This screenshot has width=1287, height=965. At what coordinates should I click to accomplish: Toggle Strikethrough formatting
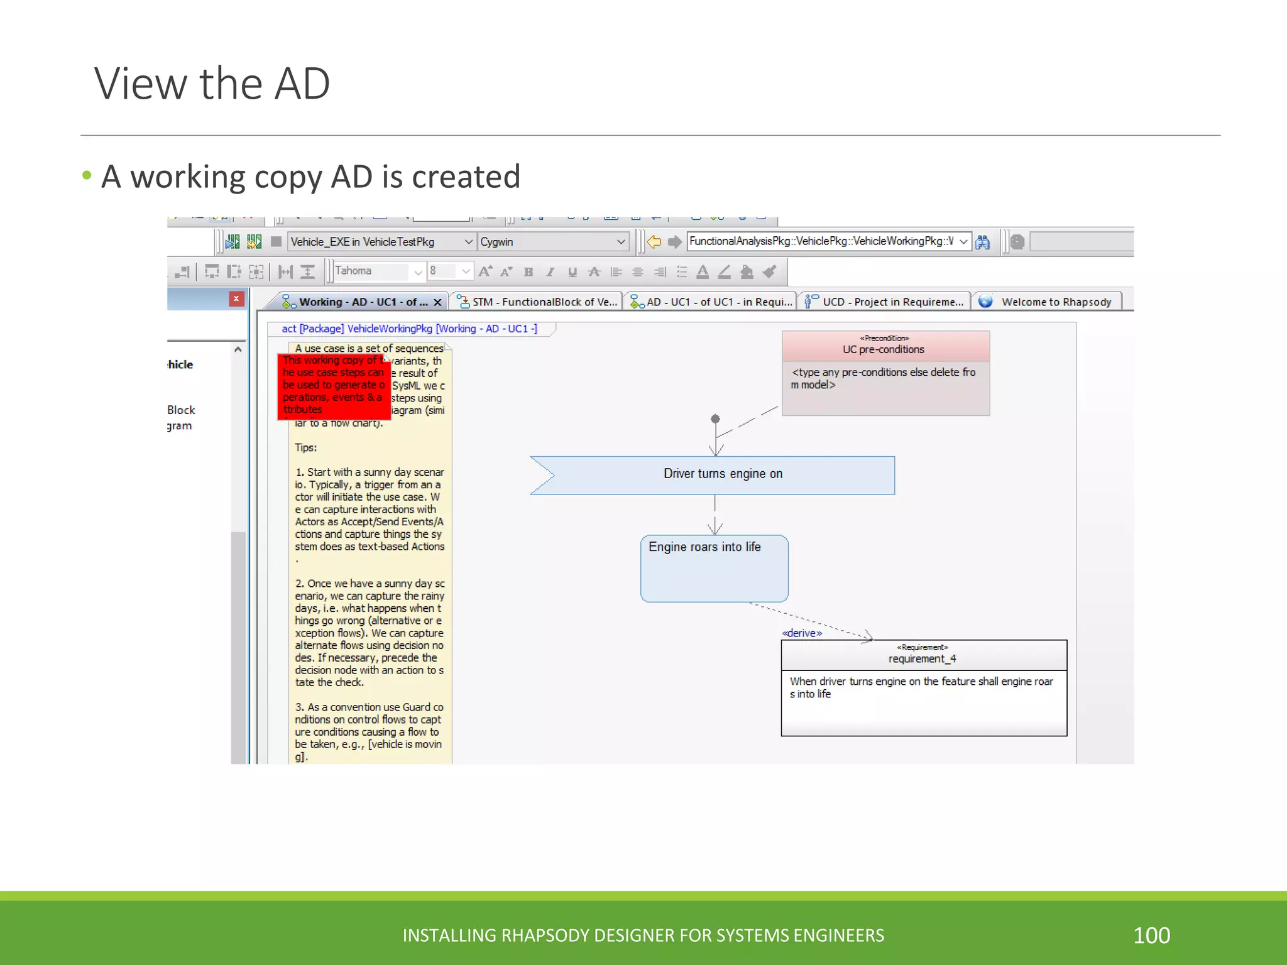click(594, 271)
